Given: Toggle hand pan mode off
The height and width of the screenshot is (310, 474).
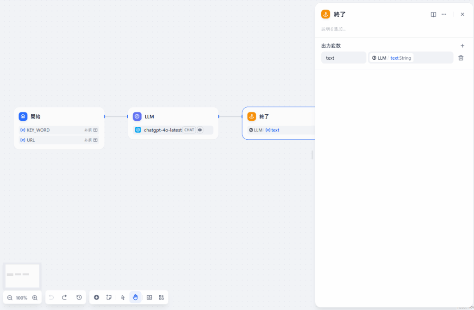Looking at the screenshot, I should coord(135,298).
